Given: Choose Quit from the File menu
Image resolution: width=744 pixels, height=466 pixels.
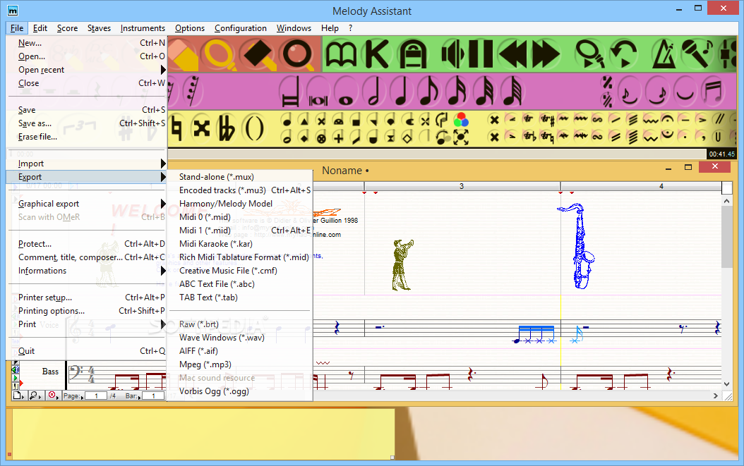Looking at the screenshot, I should click(86, 351).
